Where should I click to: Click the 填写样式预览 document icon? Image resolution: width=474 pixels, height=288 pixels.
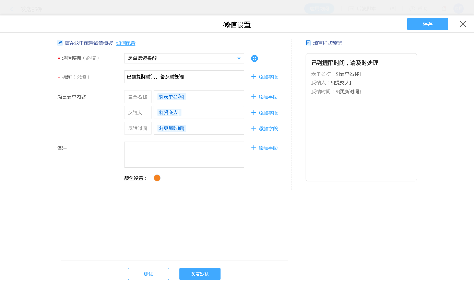coord(308,43)
